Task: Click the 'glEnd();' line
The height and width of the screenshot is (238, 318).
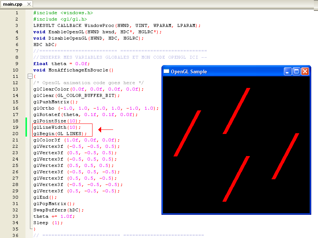Action: click(x=45, y=197)
